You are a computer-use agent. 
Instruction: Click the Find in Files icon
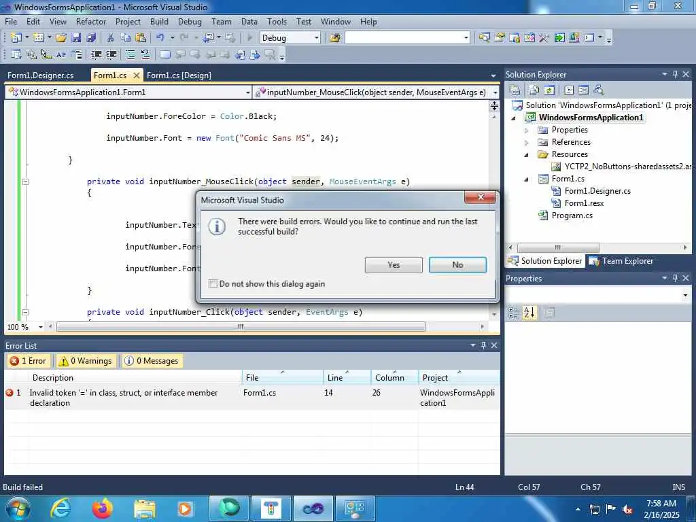(334, 38)
